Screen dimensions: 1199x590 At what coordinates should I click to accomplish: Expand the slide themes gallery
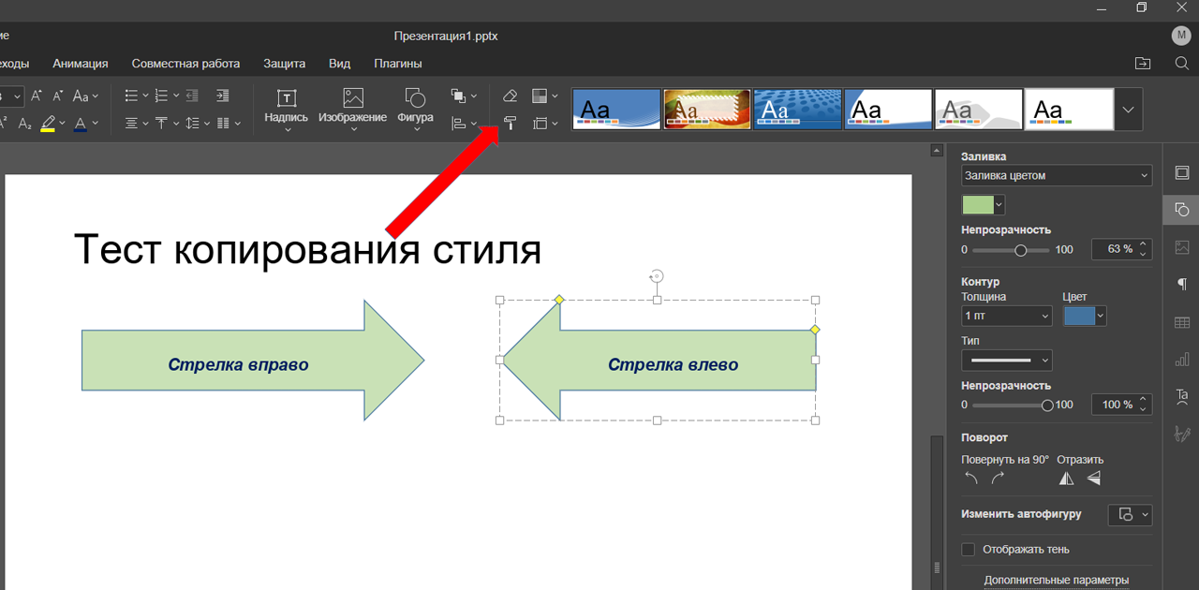click(x=1128, y=110)
